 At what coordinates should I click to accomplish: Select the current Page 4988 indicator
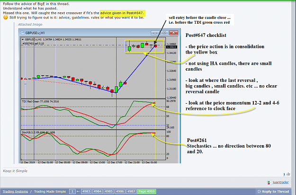pyautogui.click(x=146, y=191)
